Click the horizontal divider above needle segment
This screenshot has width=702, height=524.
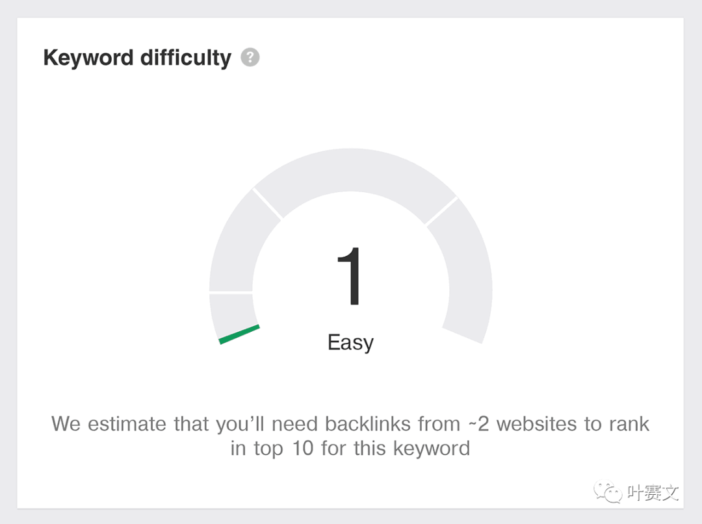[231, 292]
